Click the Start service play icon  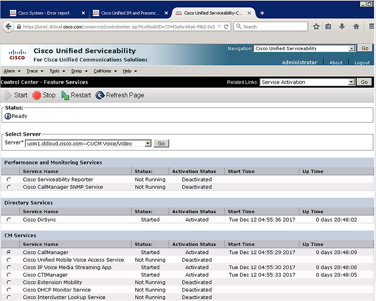(x=8, y=95)
